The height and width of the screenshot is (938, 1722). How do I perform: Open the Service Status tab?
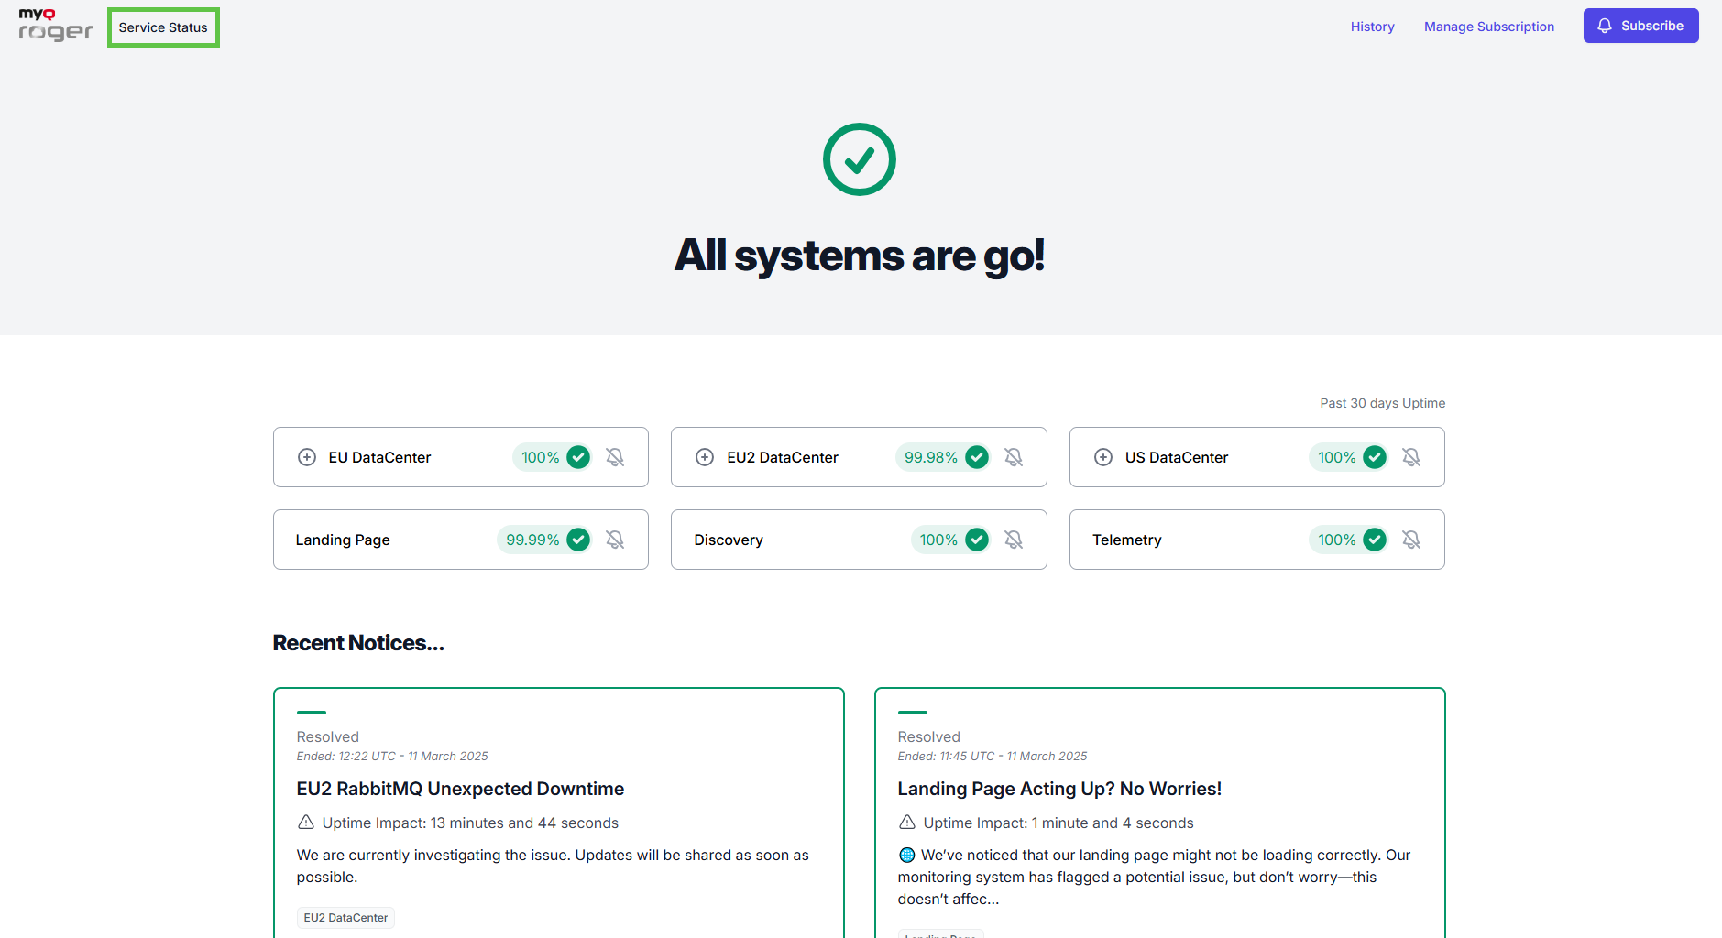163,27
